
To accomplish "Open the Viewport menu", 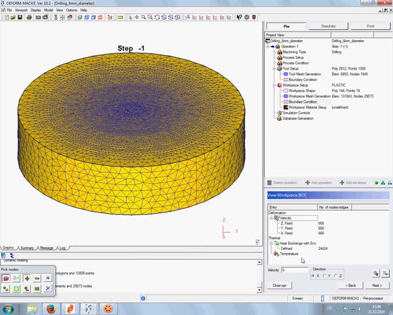I will tap(21, 10).
